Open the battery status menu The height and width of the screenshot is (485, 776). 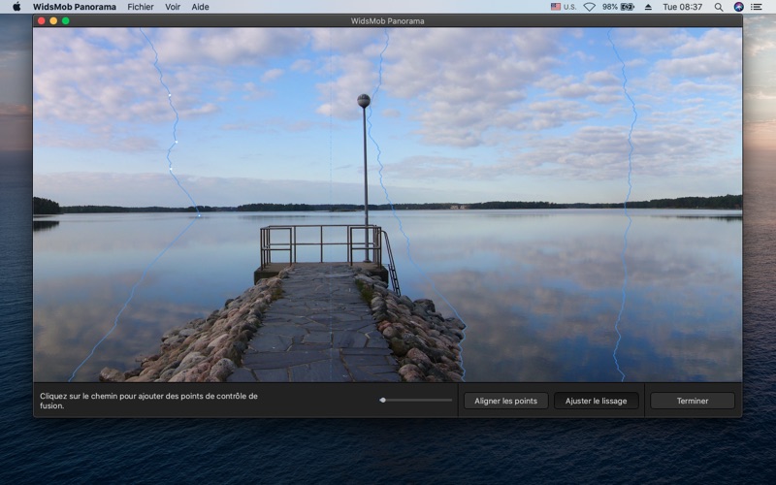tap(618, 7)
